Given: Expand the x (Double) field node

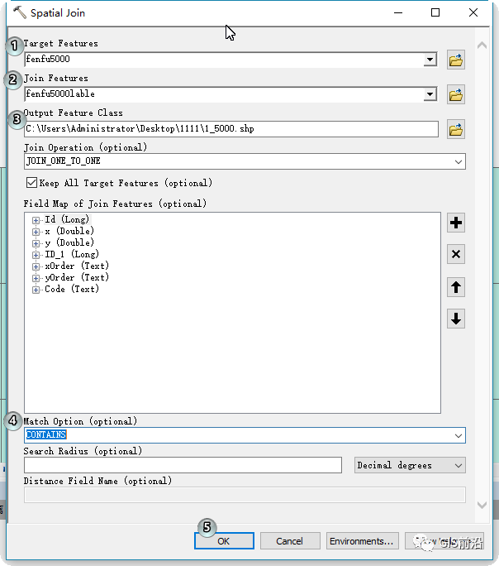Looking at the screenshot, I should coord(36,232).
